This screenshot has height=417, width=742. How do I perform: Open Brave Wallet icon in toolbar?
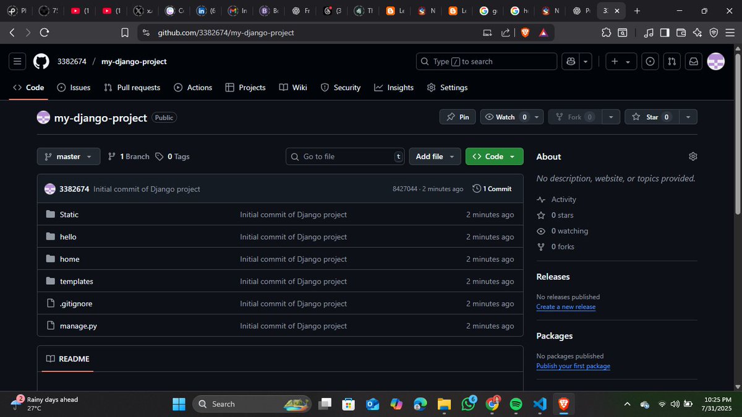[x=681, y=33]
